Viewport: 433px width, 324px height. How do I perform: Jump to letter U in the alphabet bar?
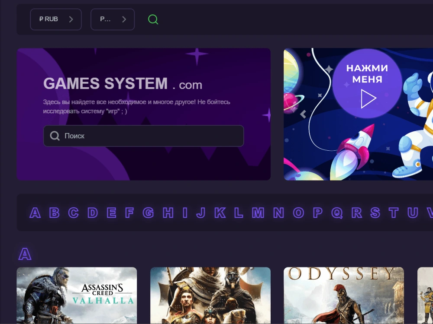[413, 213]
